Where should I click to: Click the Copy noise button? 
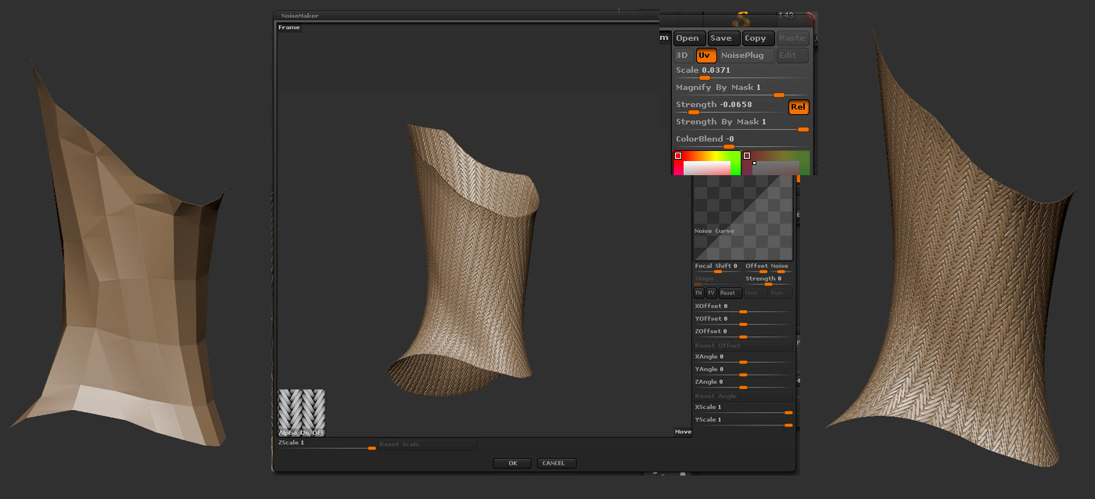[x=758, y=38]
